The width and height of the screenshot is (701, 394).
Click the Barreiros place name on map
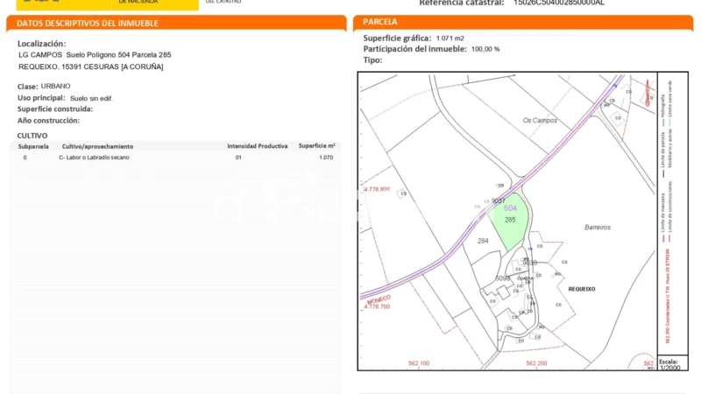click(x=598, y=228)
